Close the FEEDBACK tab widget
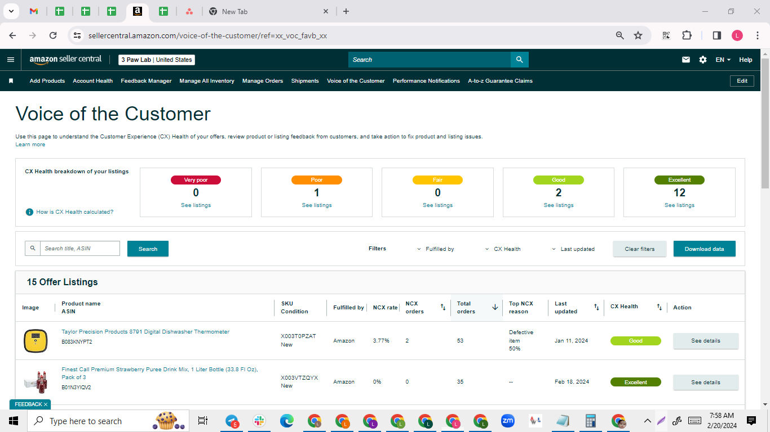Screen dimensions: 770x432 coord(46,404)
